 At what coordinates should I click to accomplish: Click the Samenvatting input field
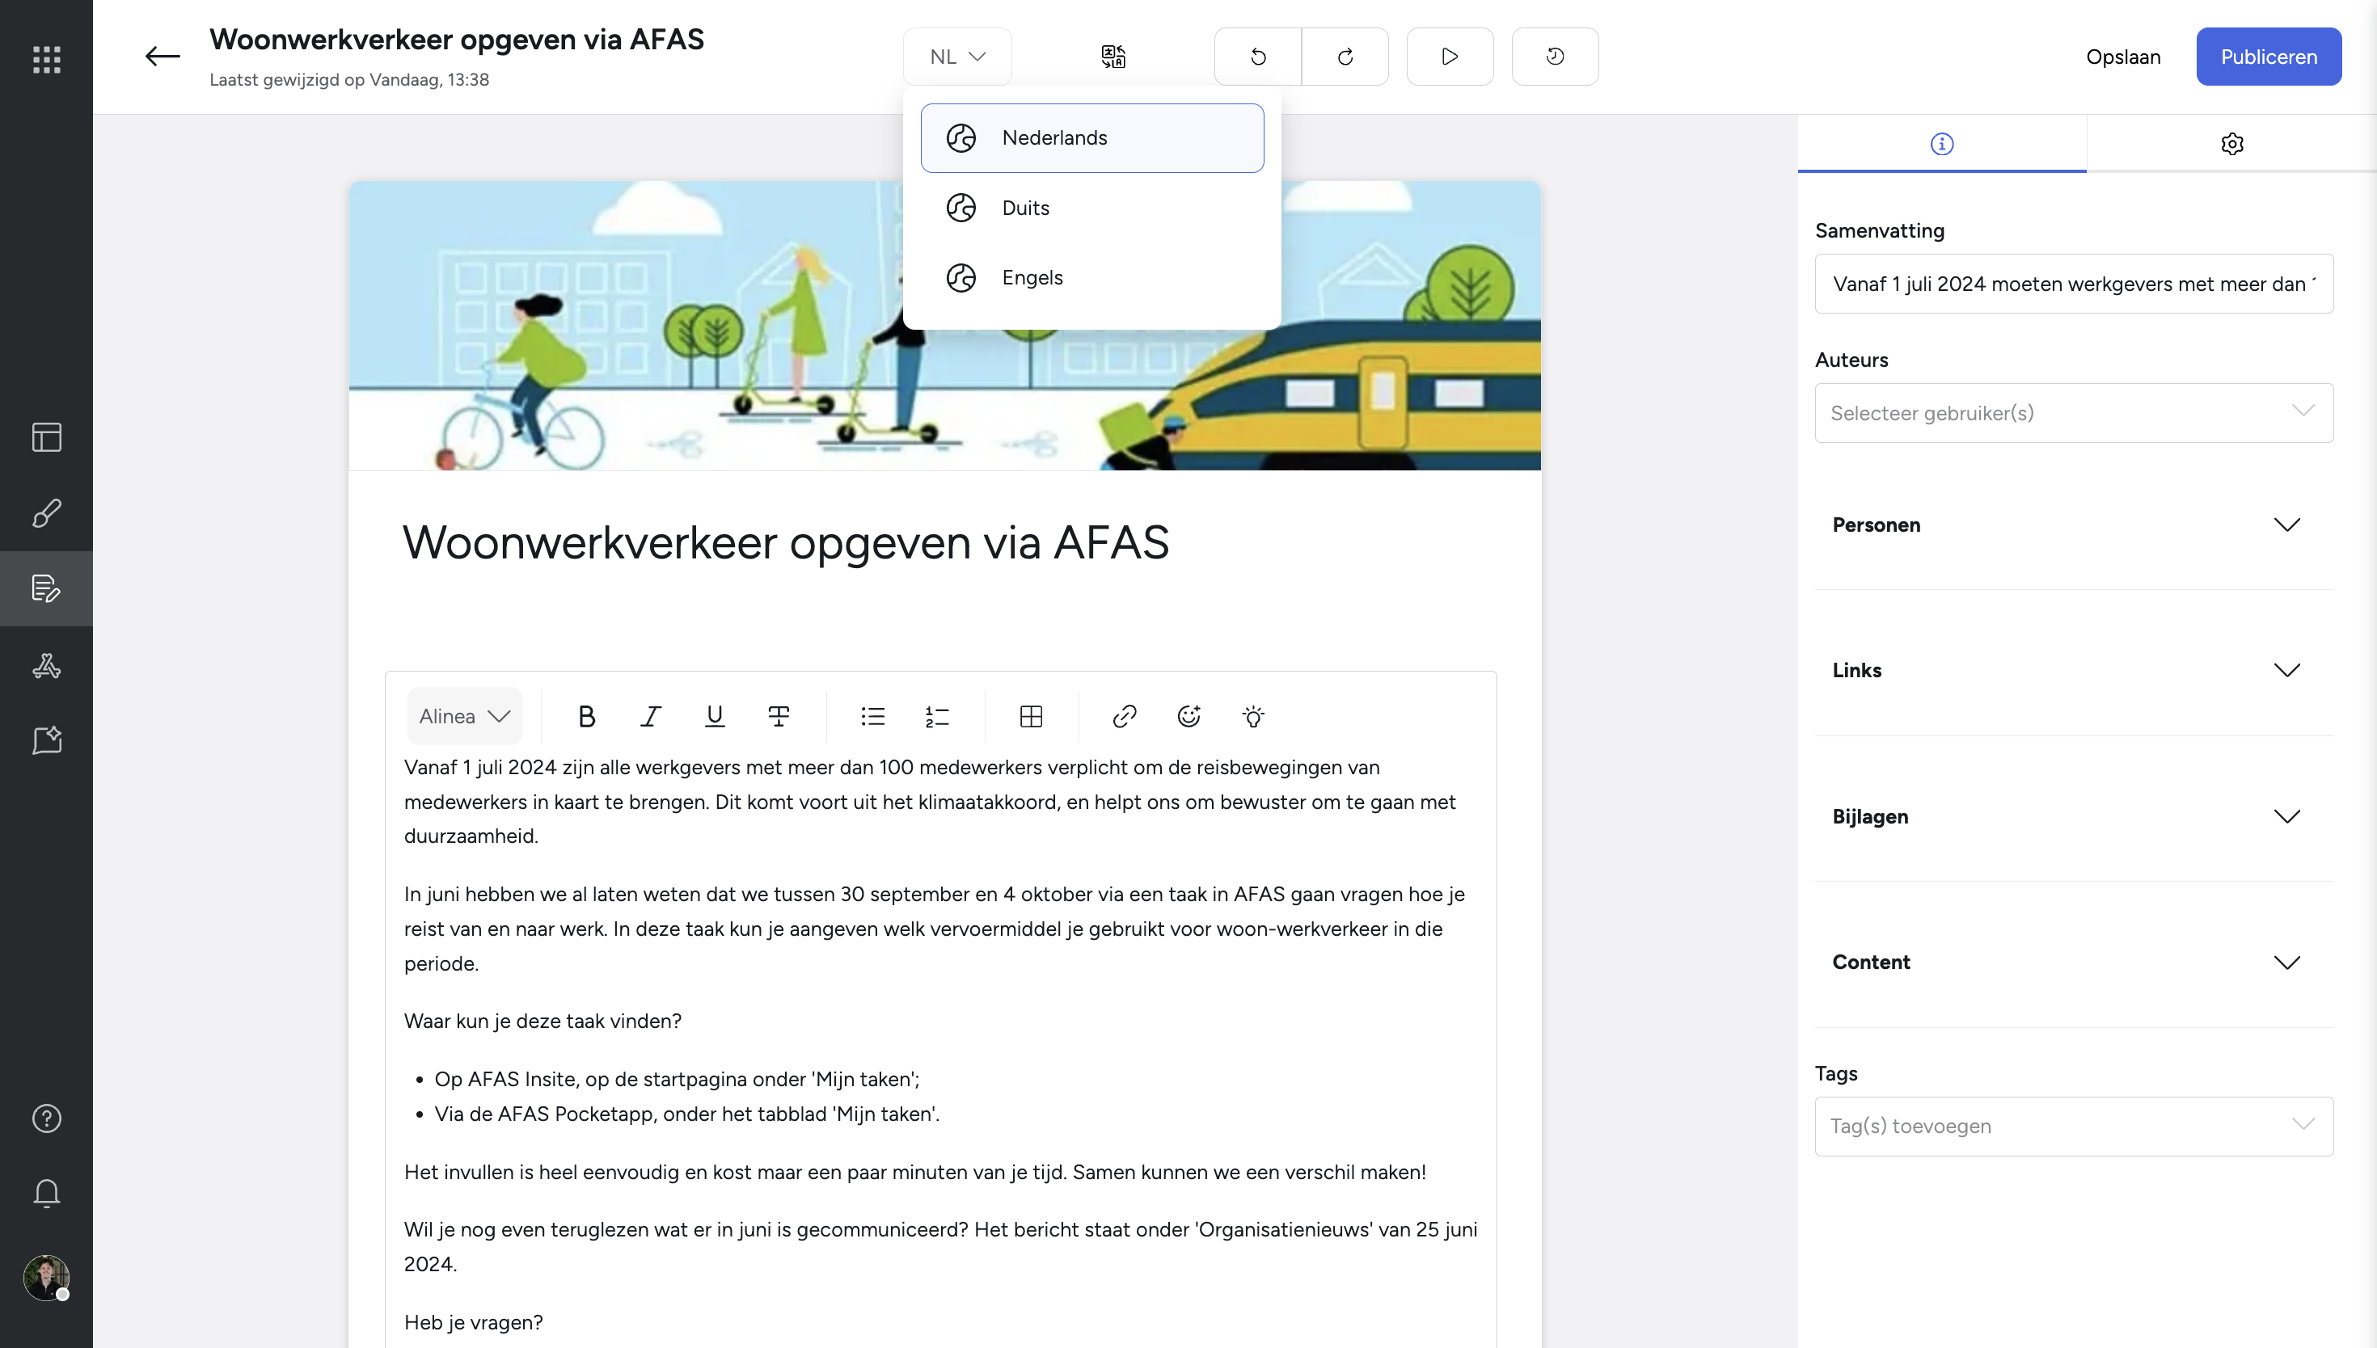[x=2074, y=284]
